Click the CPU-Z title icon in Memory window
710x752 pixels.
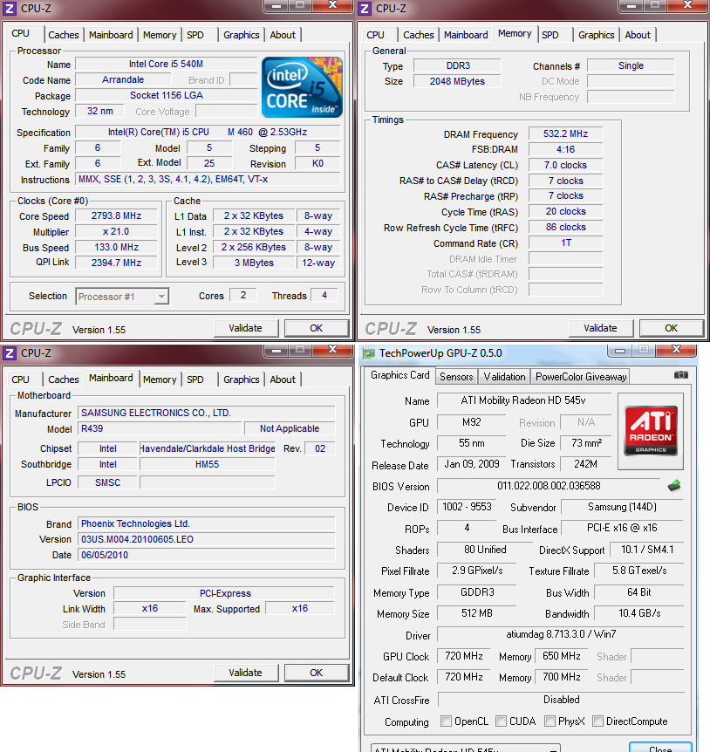point(365,8)
